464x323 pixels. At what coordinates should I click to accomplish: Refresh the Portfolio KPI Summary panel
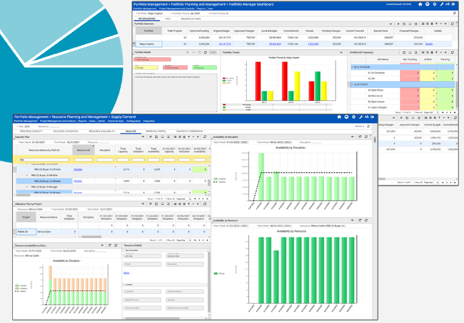[452, 52]
